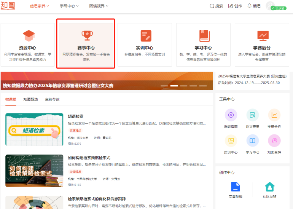Switch to the 主编荐读 tab
This screenshot has width=293, height=209.
click(52, 99)
